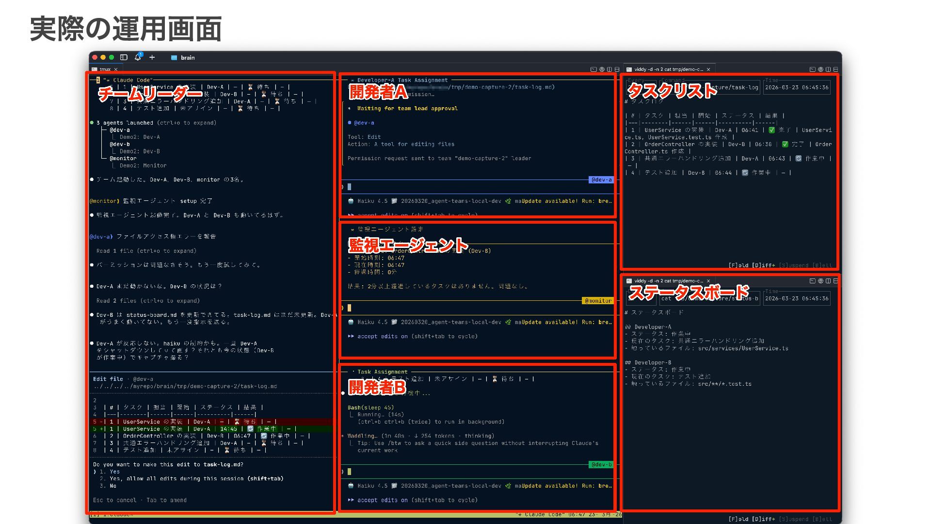The height and width of the screenshot is (524, 931).
Task: Click globe icon in top-right viddy pane header
Action: click(820, 69)
